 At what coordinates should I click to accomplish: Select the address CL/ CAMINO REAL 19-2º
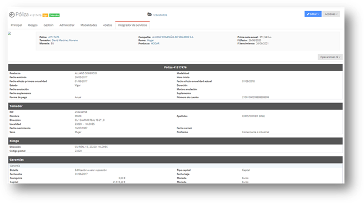pyautogui.click(x=89, y=120)
